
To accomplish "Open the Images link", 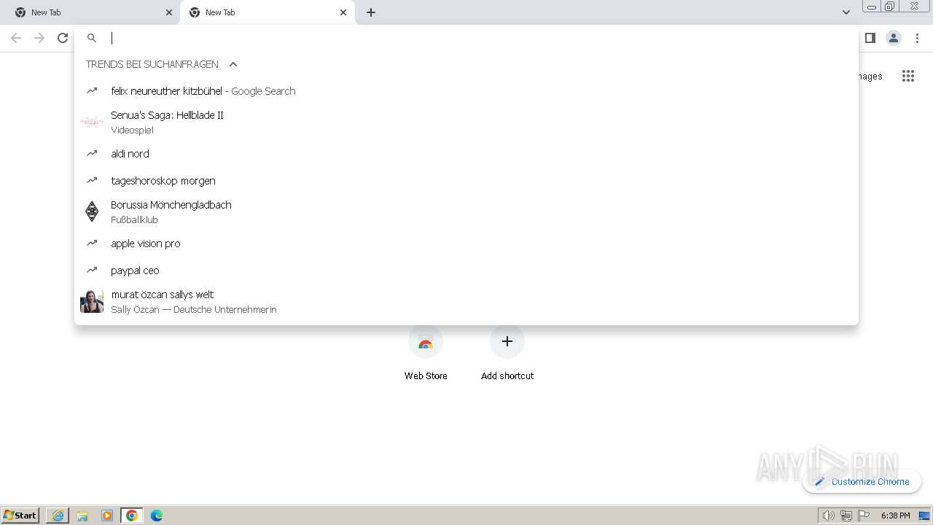I will point(870,77).
